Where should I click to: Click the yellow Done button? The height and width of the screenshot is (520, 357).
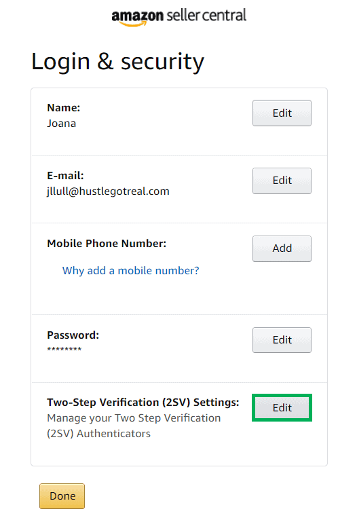pos(62,496)
